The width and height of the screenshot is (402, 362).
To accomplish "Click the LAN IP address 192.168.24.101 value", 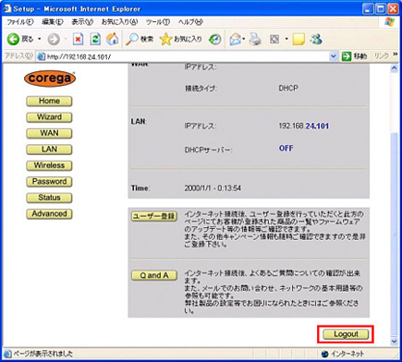I will pos(304,126).
